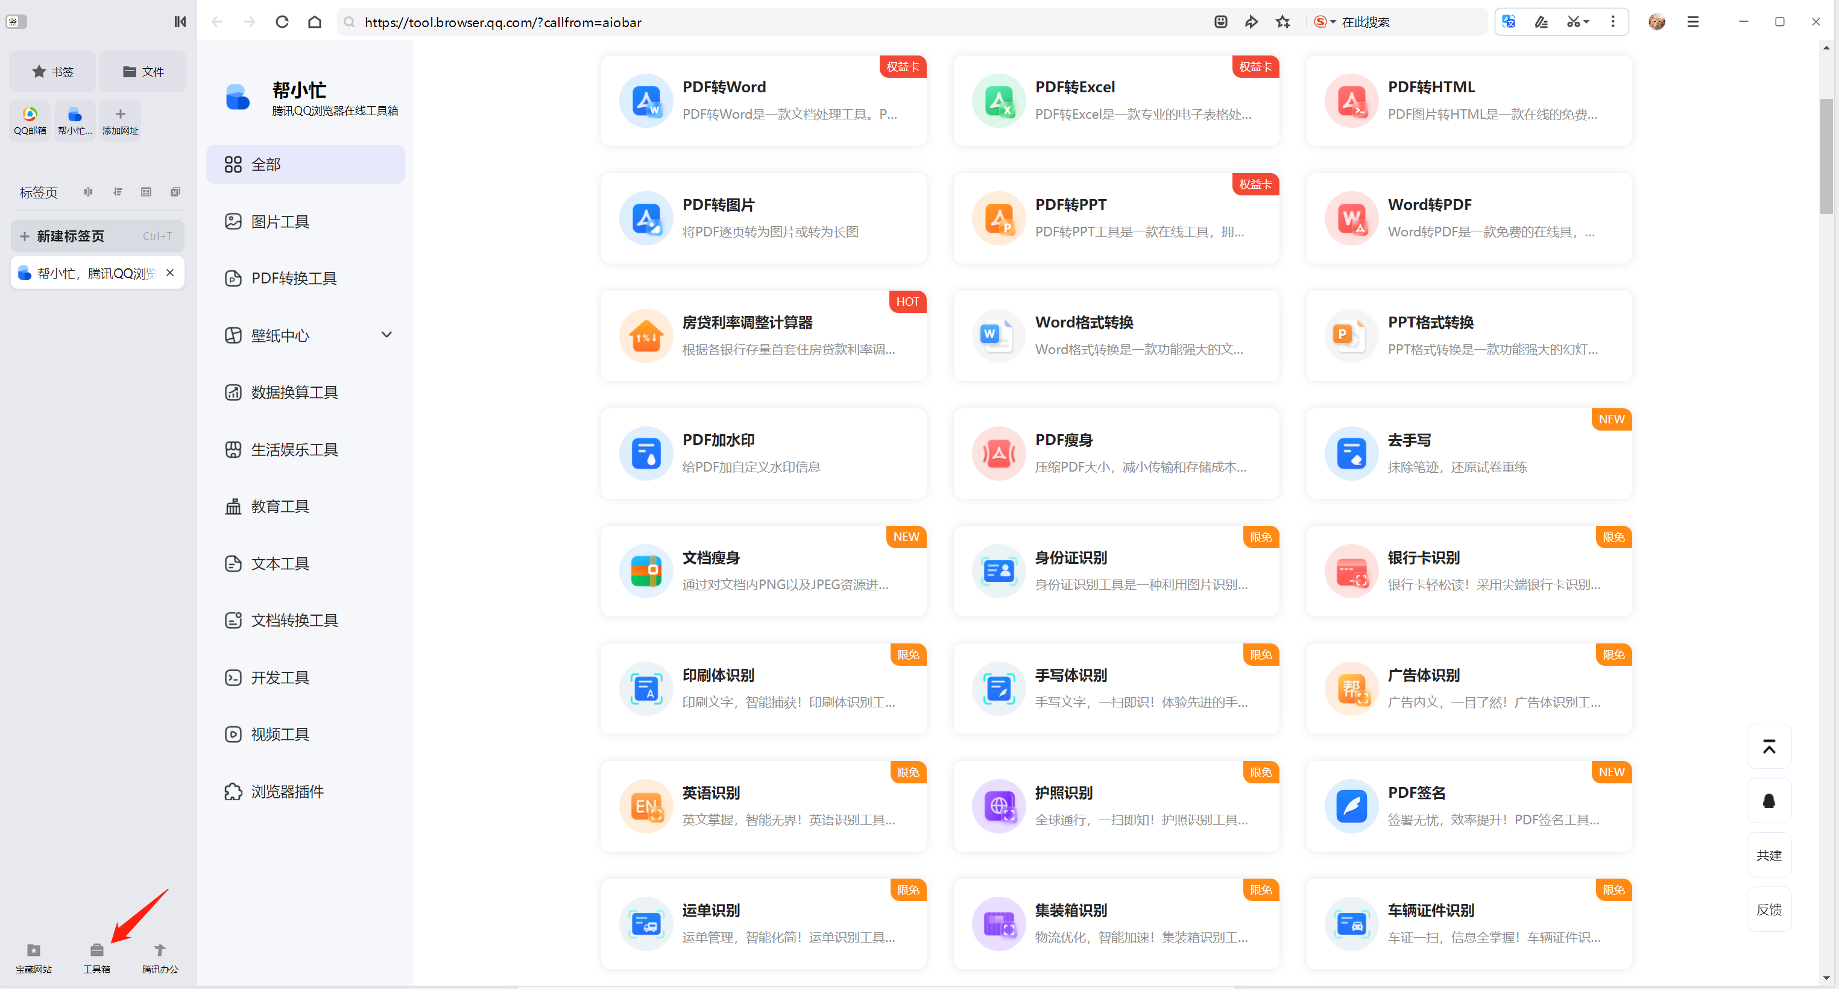Screen dimensions: 1839x989
Task: Open the 房贷利率调整计算器 tool icon
Action: pyautogui.click(x=646, y=336)
